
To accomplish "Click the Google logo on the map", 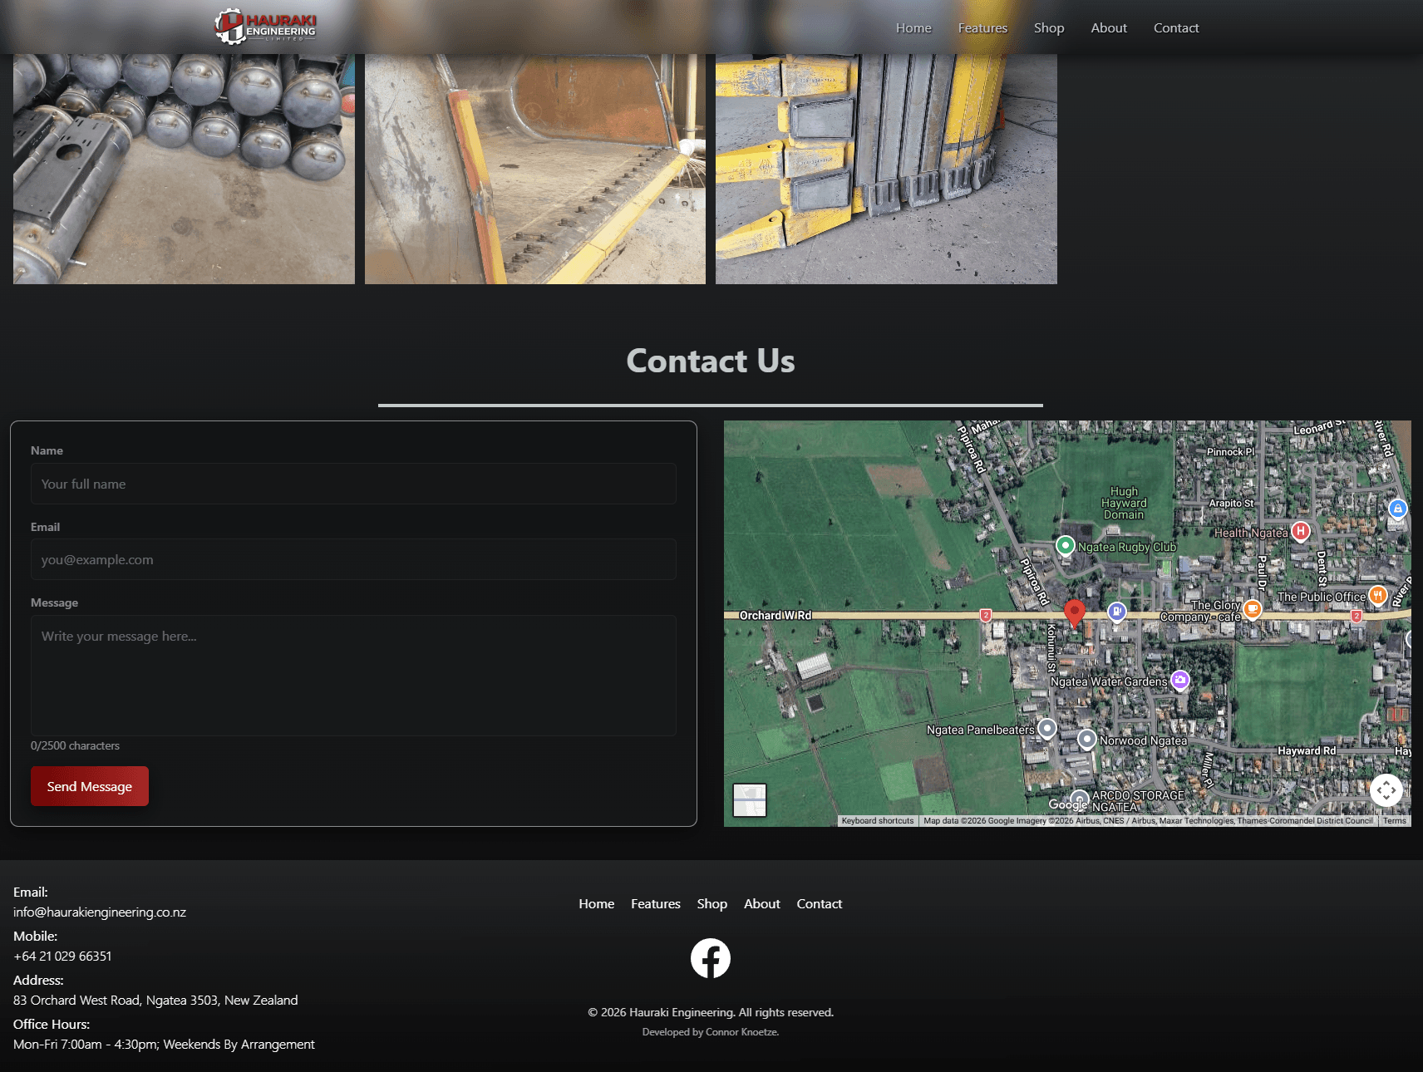I will 1068,804.
